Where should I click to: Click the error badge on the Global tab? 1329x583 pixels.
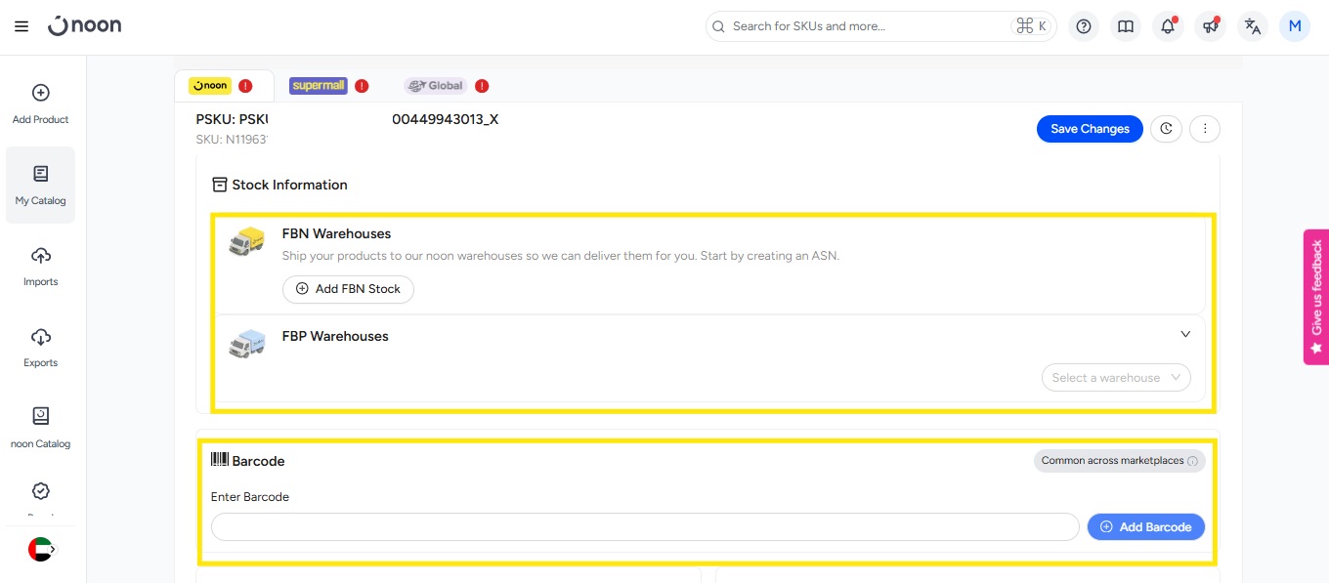tap(482, 86)
